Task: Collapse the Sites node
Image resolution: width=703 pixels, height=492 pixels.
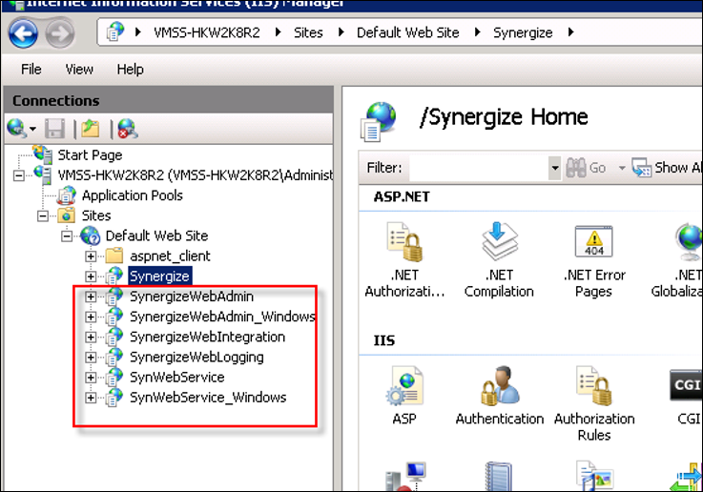Action: point(43,216)
